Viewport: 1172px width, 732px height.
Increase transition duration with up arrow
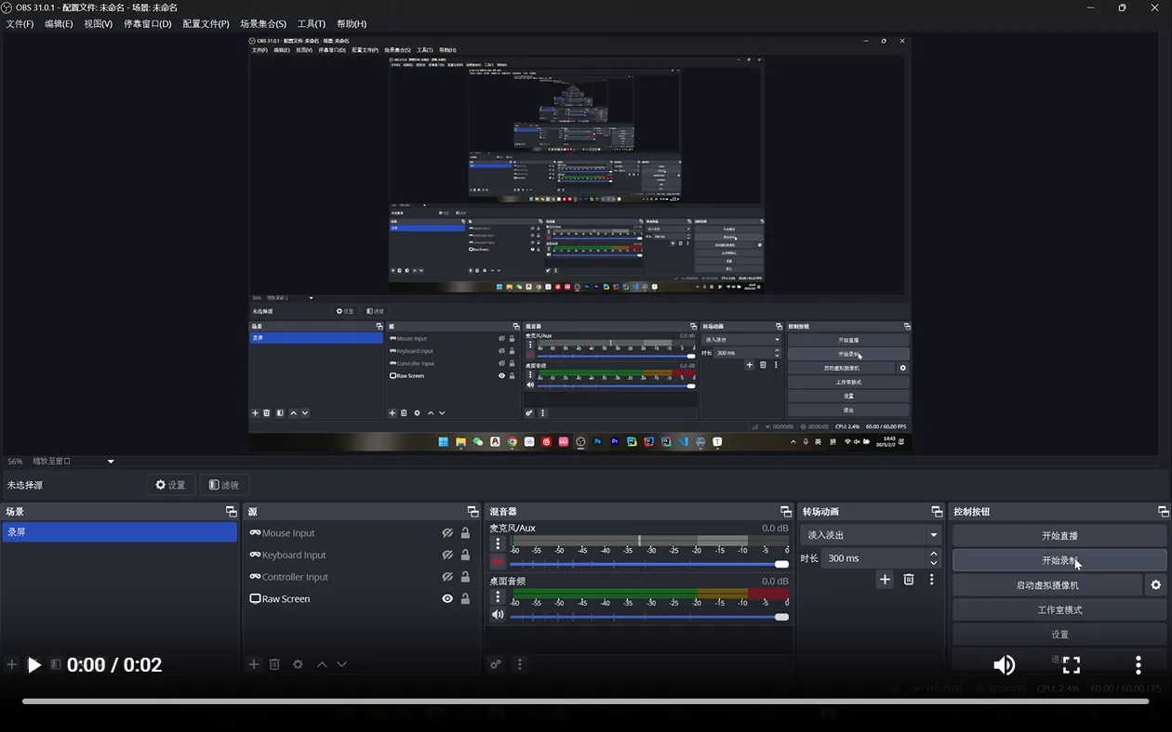coord(934,554)
